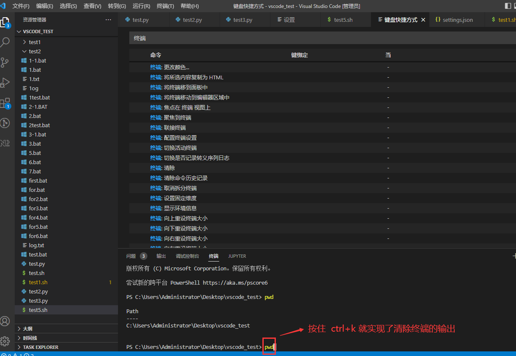The image size is (516, 356).
Task: Select the 终端: 切换活动终端 row
Action: pyautogui.click(x=322, y=148)
